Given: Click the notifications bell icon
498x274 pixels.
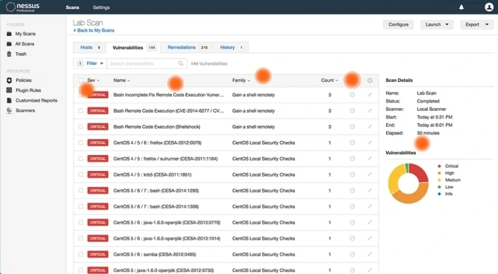Looking at the screenshot, I should coord(461,7).
